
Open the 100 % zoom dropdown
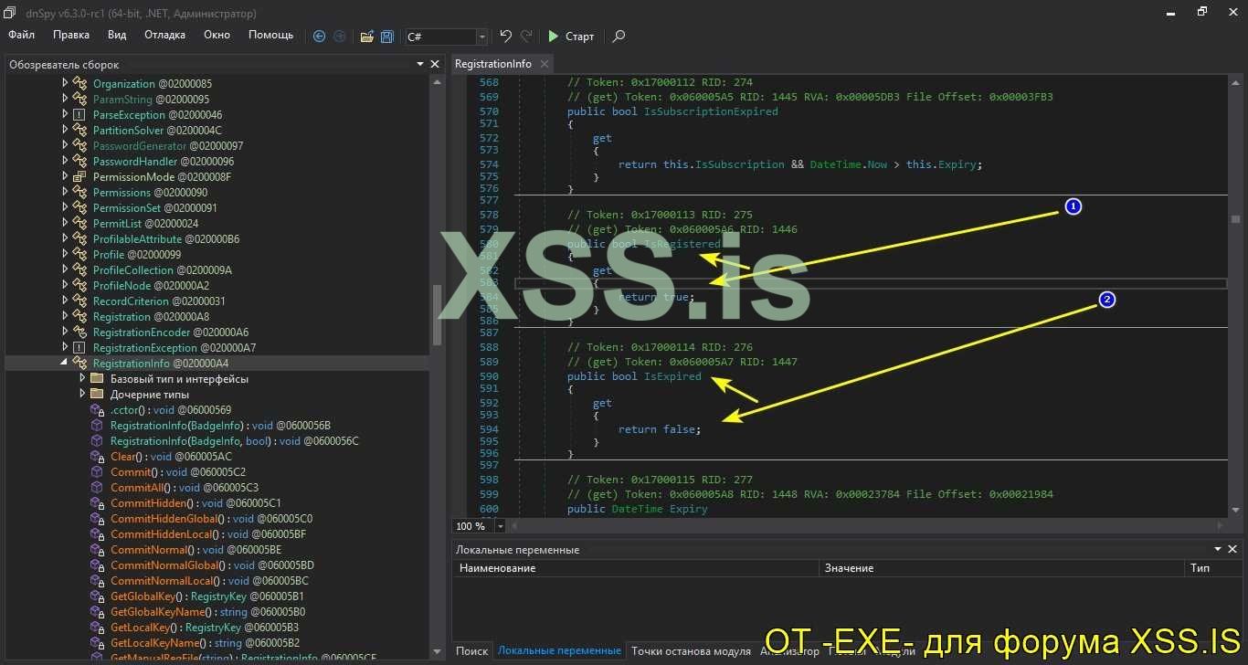(x=500, y=526)
